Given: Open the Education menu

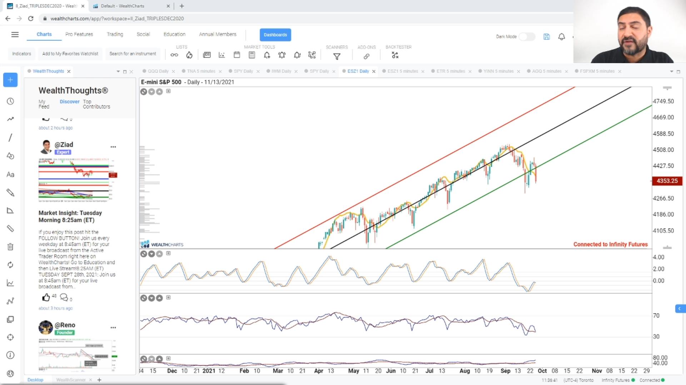Looking at the screenshot, I should point(174,34).
